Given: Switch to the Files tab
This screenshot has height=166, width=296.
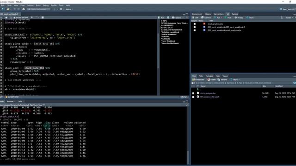Looking at the screenshot, I should [194, 76].
